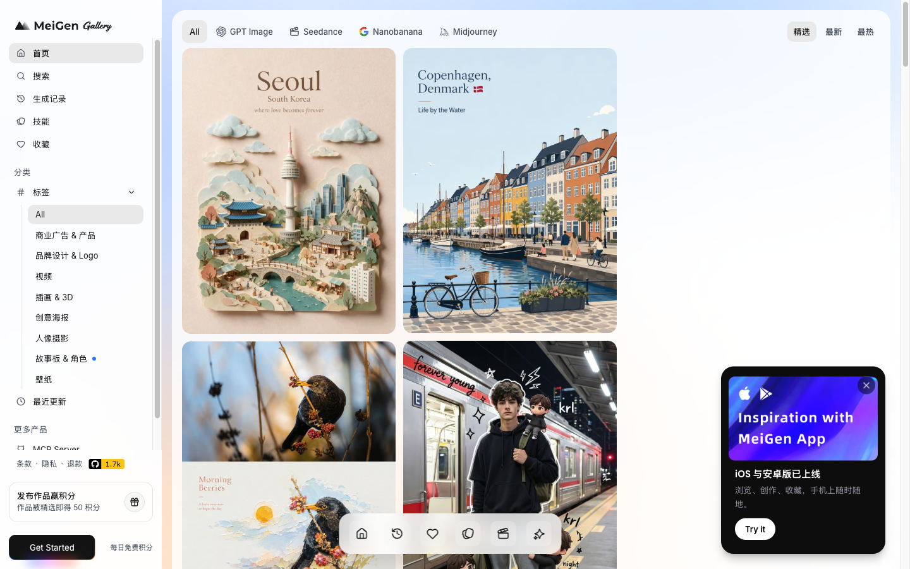Select the 故事板 & 角色 tag

85,358
